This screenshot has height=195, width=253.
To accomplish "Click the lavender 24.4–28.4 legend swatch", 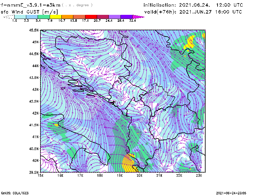I will (114, 17).
